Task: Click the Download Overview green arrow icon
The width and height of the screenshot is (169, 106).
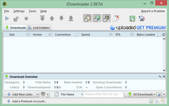Action: pyautogui.click(x=7, y=76)
